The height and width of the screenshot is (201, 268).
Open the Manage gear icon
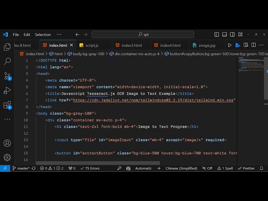point(7,157)
